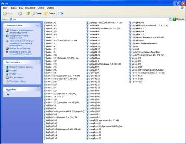Collapse the Сетевые задачи panel
Image resolution: width=186 pixels, height=144 pixels.
[38, 25]
